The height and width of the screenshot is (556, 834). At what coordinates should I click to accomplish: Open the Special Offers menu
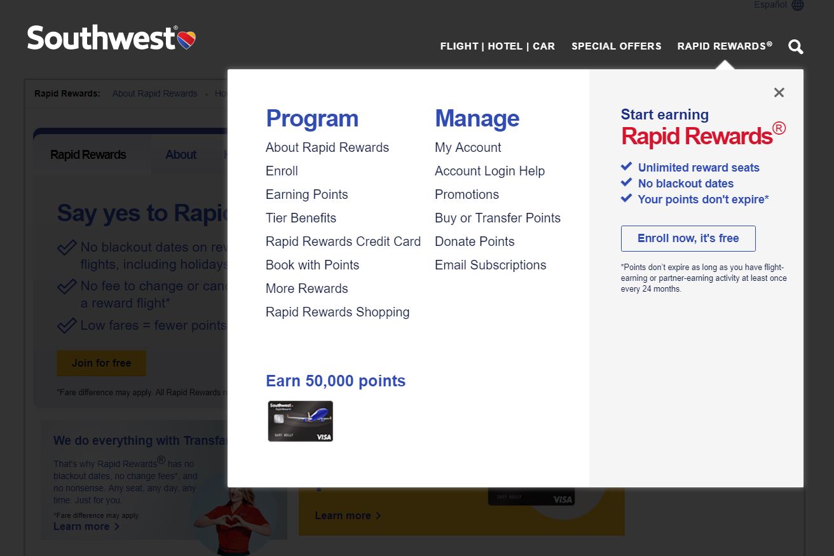point(616,46)
